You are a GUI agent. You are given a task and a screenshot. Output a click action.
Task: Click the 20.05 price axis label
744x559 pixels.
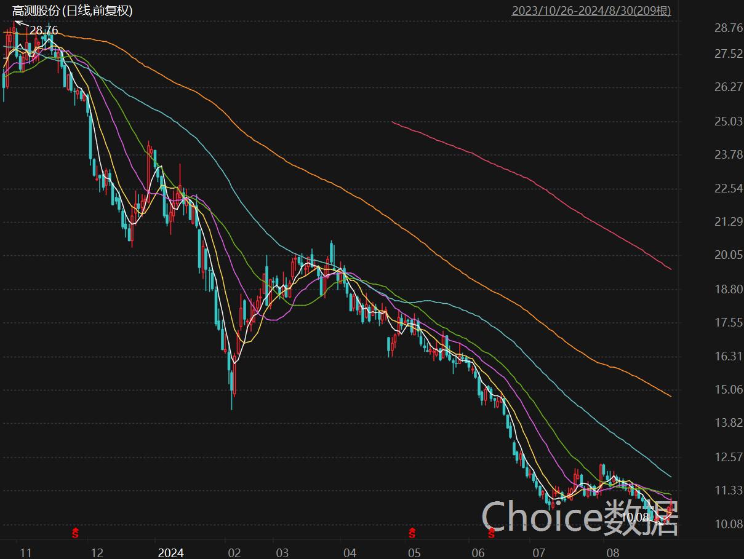(x=729, y=256)
